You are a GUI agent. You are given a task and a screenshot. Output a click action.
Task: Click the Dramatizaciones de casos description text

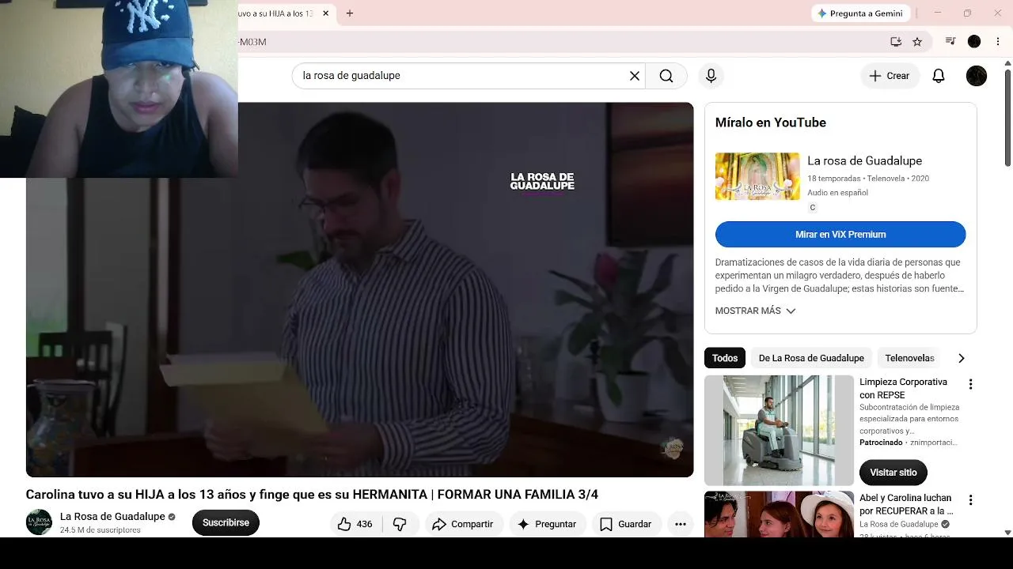[x=838, y=276]
